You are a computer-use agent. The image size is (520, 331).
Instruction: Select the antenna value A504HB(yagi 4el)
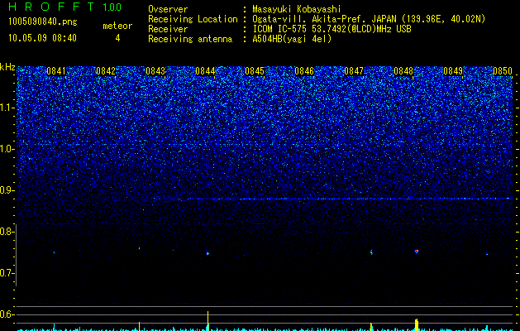click(292, 39)
